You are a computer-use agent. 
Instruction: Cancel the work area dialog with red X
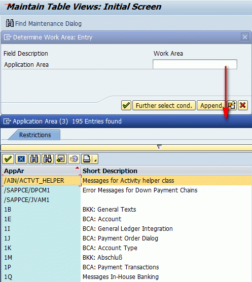point(243,105)
